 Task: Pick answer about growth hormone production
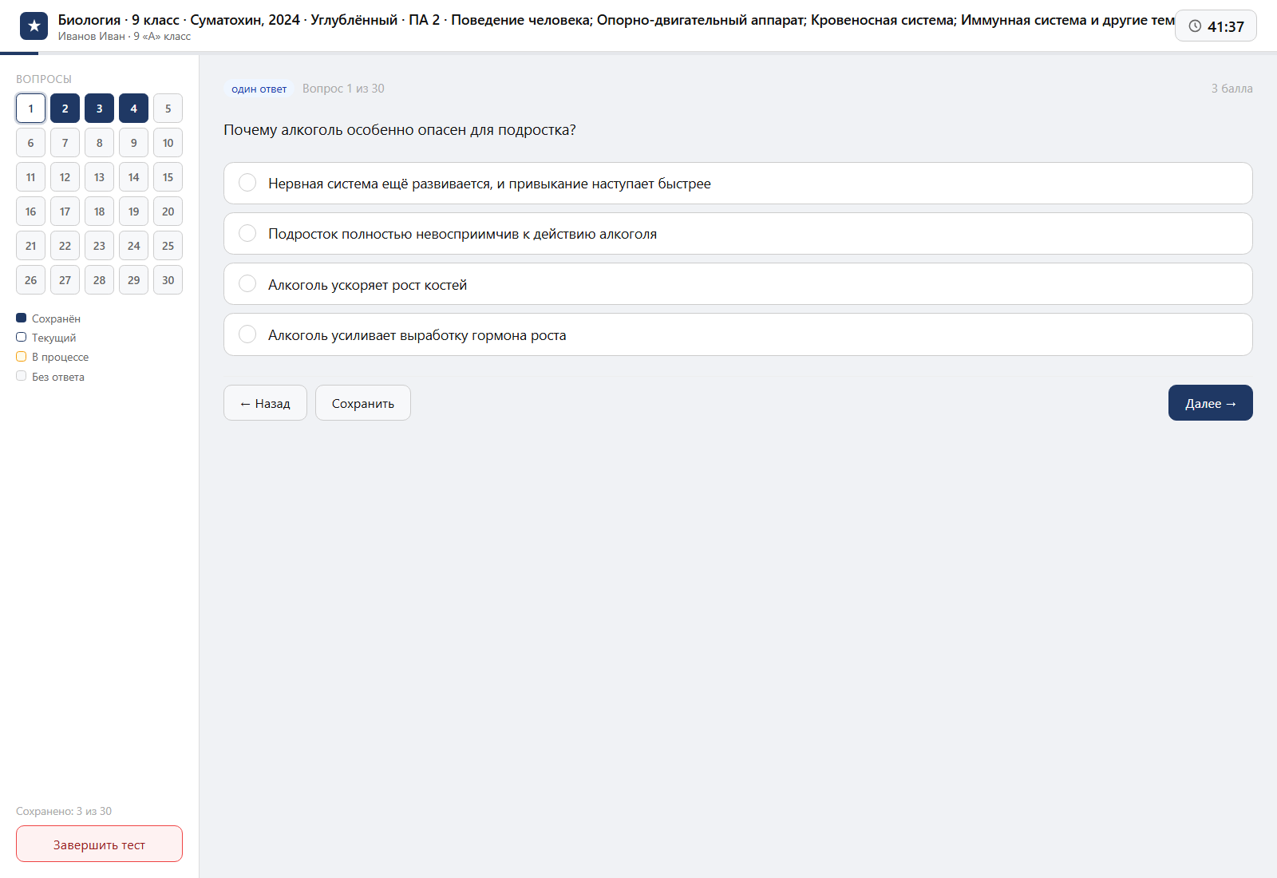[738, 334]
